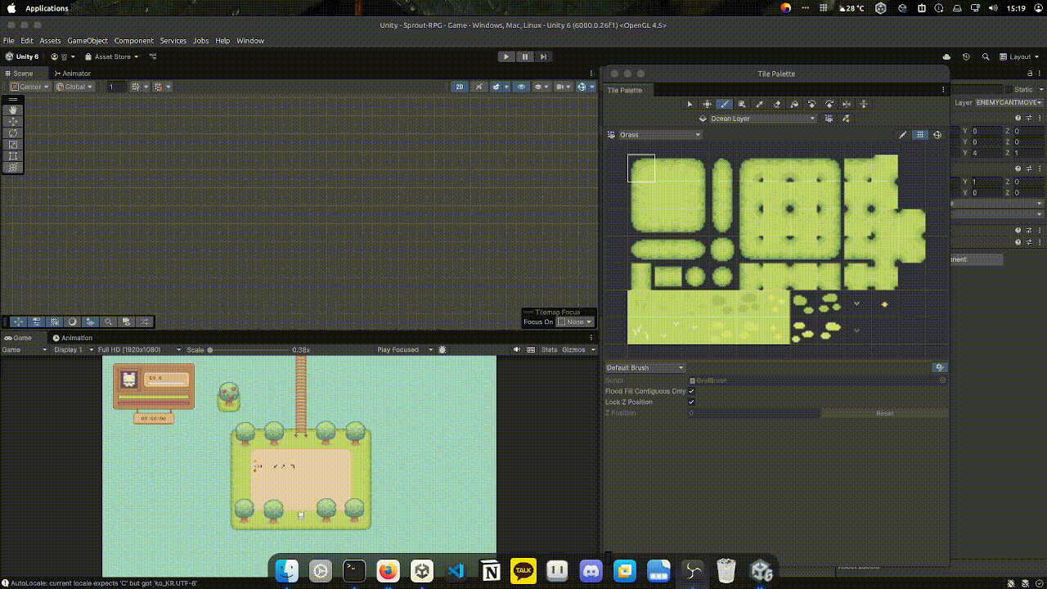Toggle 2D view mode in Scene
1047x589 pixels.
(x=460, y=87)
